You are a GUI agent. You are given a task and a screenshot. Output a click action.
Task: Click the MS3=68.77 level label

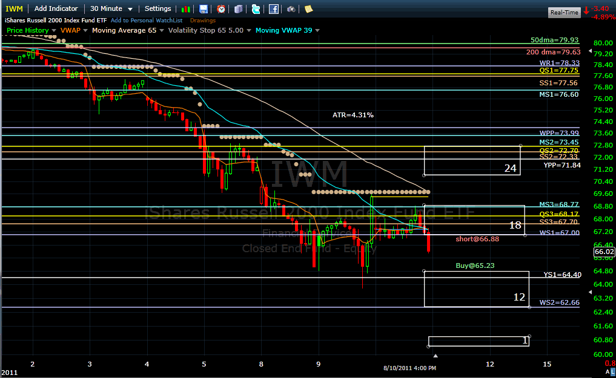click(558, 204)
